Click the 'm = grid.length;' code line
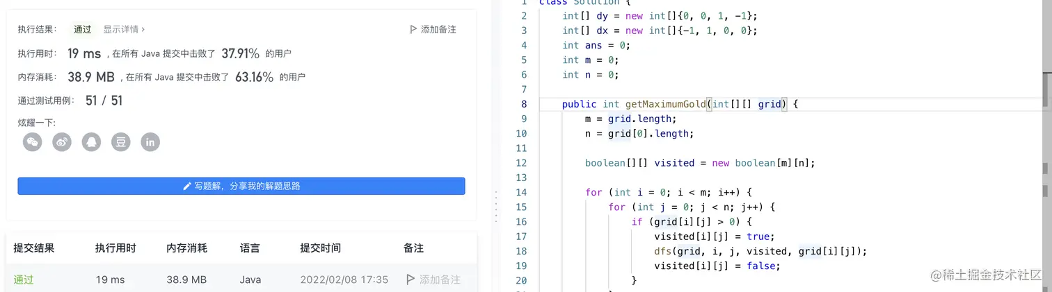Image resolution: width=1052 pixels, height=292 pixels. 631,119
